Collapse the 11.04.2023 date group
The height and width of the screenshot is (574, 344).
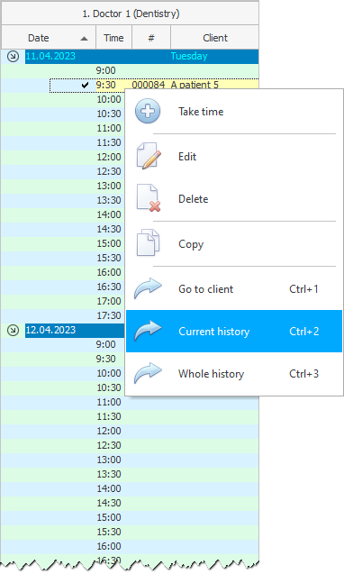[14, 57]
